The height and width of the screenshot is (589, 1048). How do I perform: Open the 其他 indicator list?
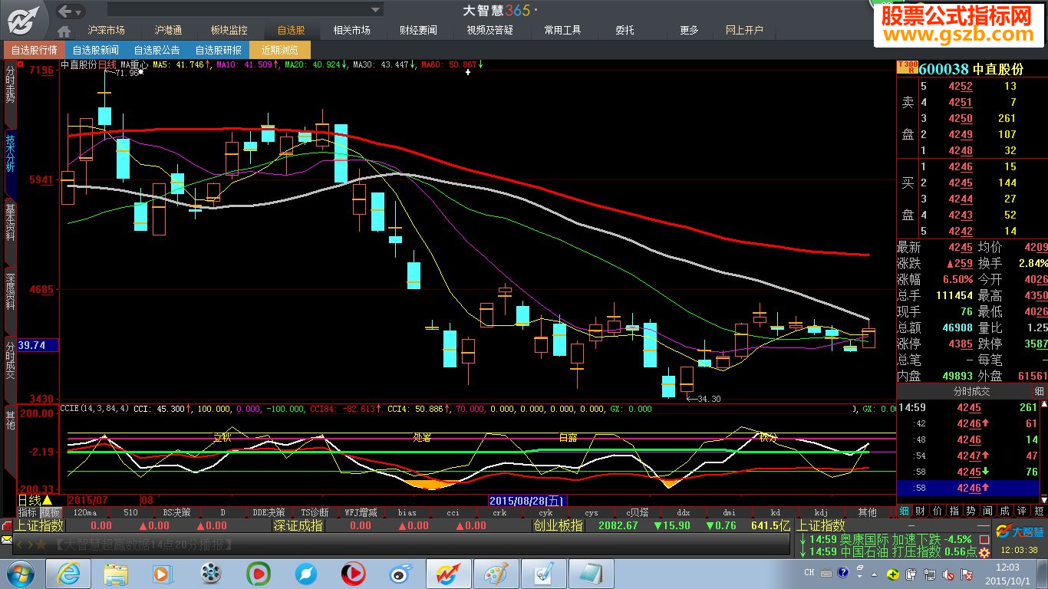[866, 512]
